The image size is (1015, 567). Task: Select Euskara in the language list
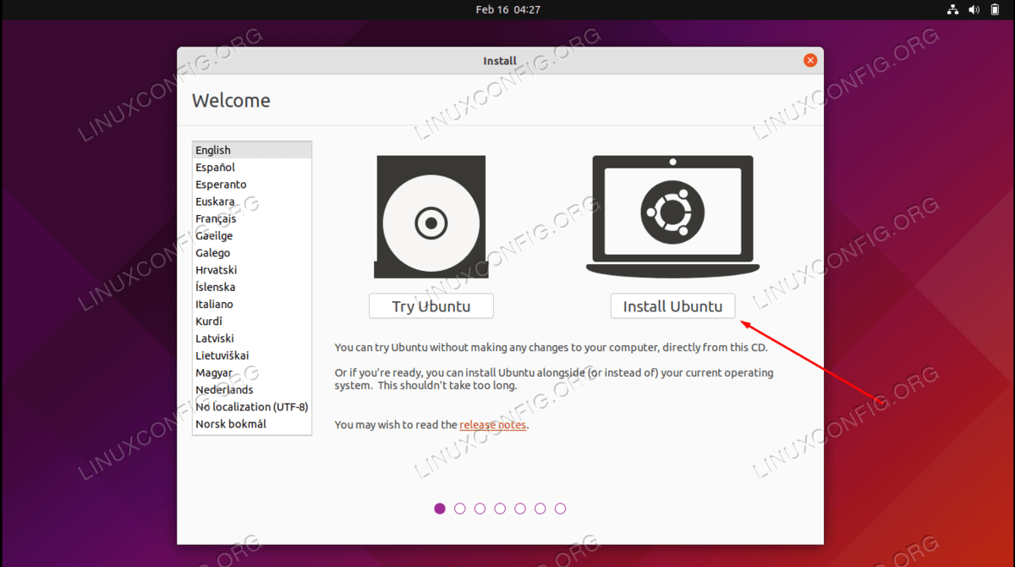[252, 201]
